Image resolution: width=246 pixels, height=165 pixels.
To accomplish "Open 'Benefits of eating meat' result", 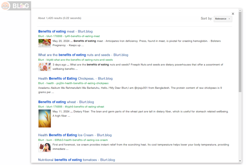I will [65, 31].
